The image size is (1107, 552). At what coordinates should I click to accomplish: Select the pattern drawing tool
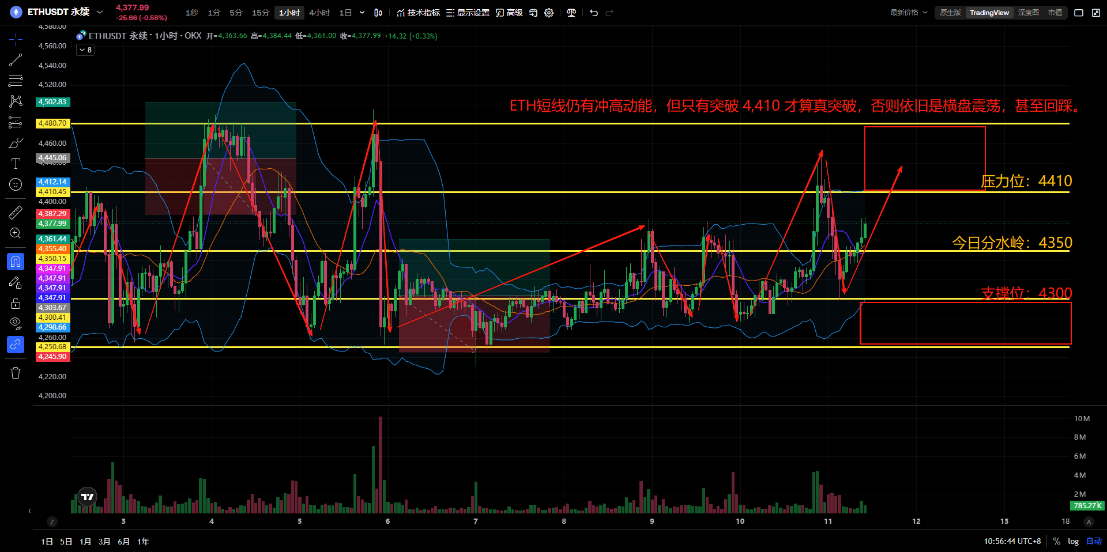[16, 101]
